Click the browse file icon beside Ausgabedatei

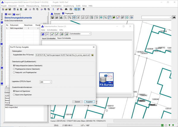tap(93, 55)
